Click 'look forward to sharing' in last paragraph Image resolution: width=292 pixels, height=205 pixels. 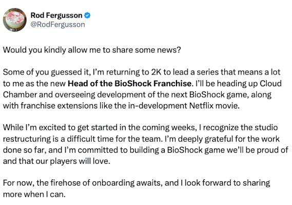(x=227, y=183)
